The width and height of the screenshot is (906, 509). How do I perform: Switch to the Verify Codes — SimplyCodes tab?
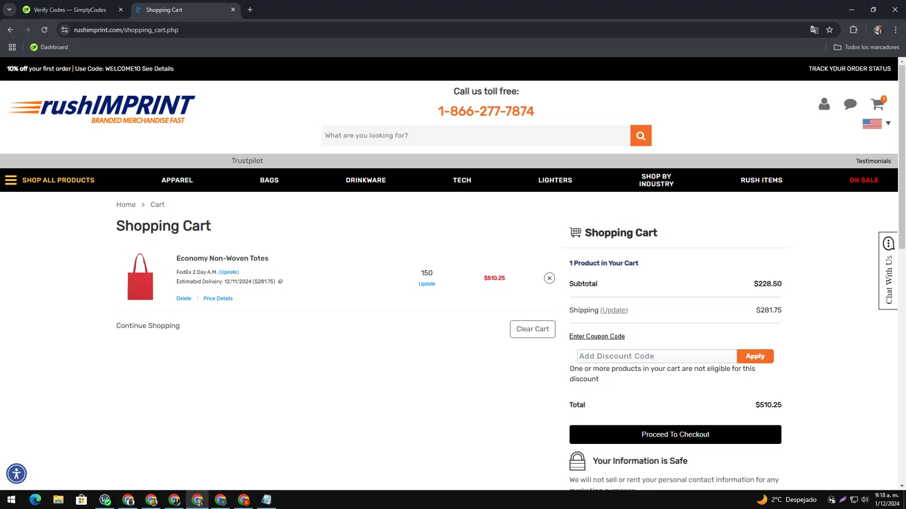pos(70,10)
